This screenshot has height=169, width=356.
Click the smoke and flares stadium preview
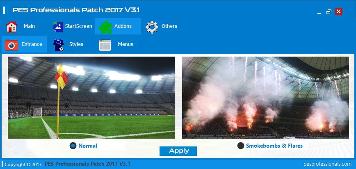265,98
